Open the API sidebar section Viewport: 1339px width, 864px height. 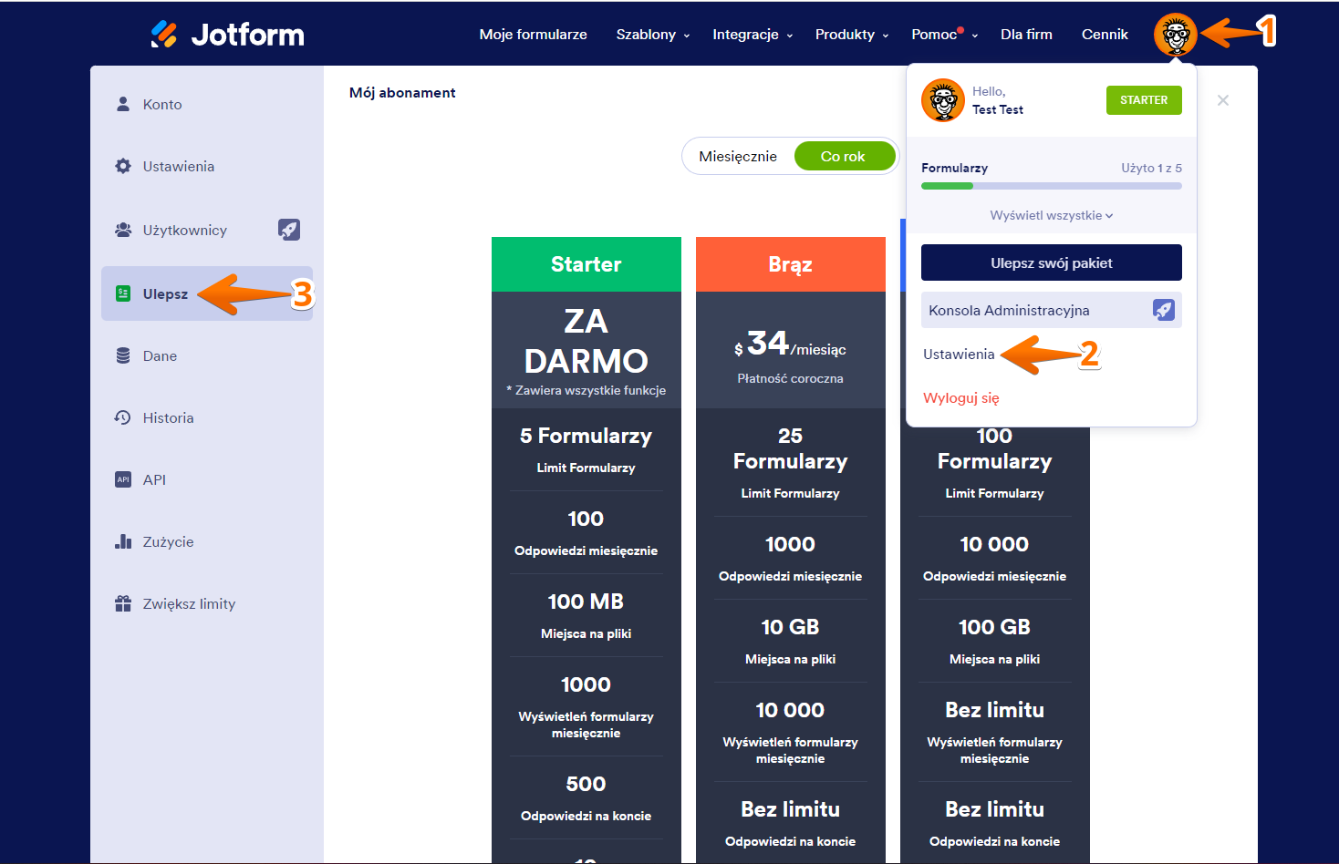(207, 479)
